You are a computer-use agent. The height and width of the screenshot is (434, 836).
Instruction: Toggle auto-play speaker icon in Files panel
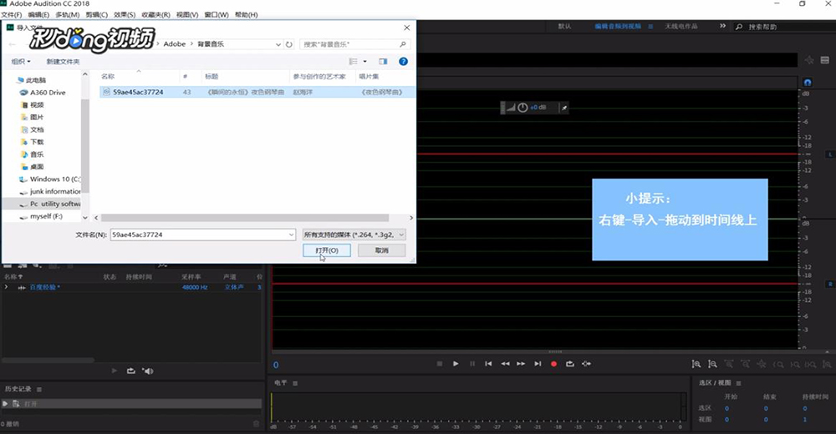148,371
